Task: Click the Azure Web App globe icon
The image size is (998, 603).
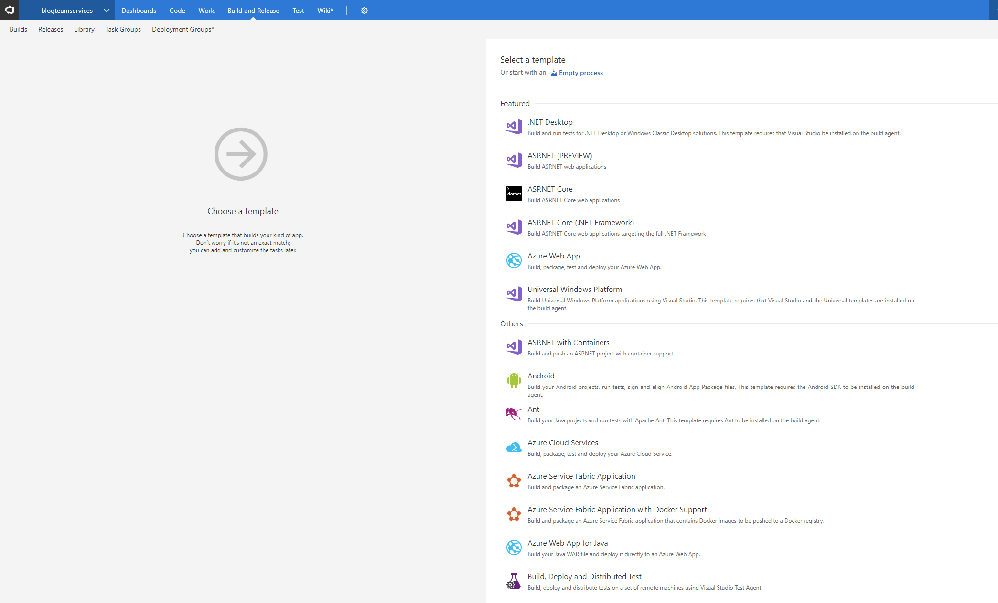Action: click(x=514, y=260)
